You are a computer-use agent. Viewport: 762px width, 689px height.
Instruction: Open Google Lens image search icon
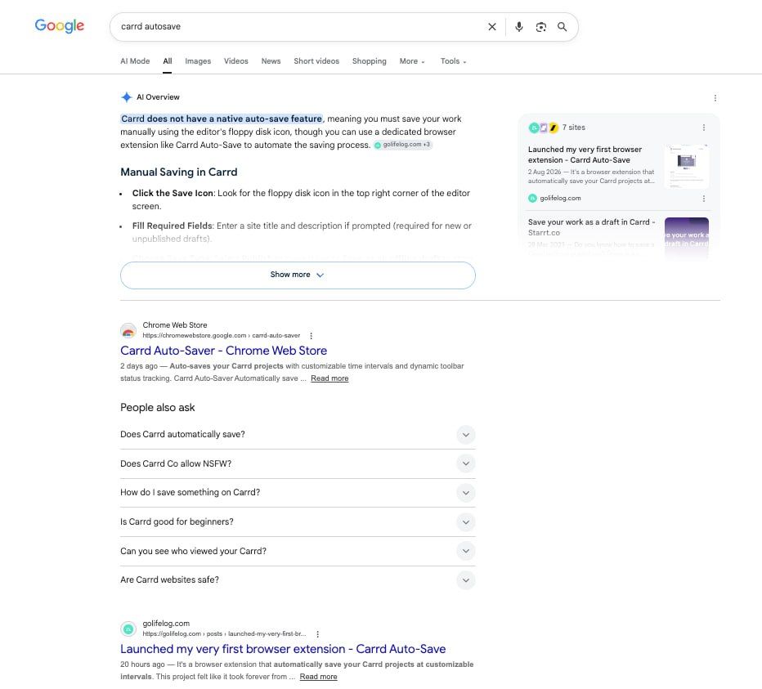[x=541, y=27]
